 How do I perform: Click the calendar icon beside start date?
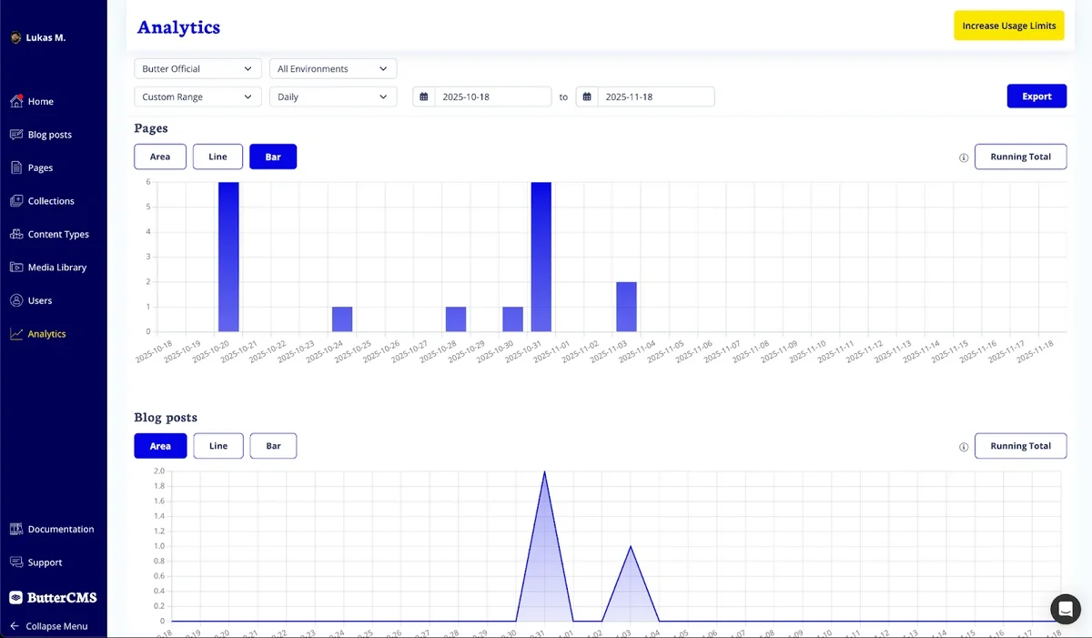(x=424, y=96)
